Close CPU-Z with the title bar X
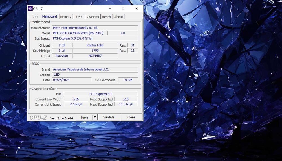Image resolution: width=282 pixels, height=161 pixels. [x=137, y=8]
